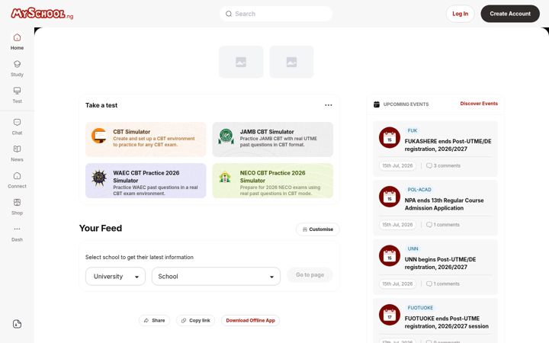The width and height of the screenshot is (549, 343).
Task: Open WAEC CBT Practice 2026 Simulator card
Action: [146, 181]
